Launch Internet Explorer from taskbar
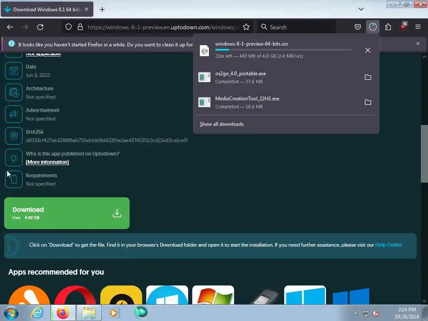Screen dimensions: 428x321 [37, 313]
